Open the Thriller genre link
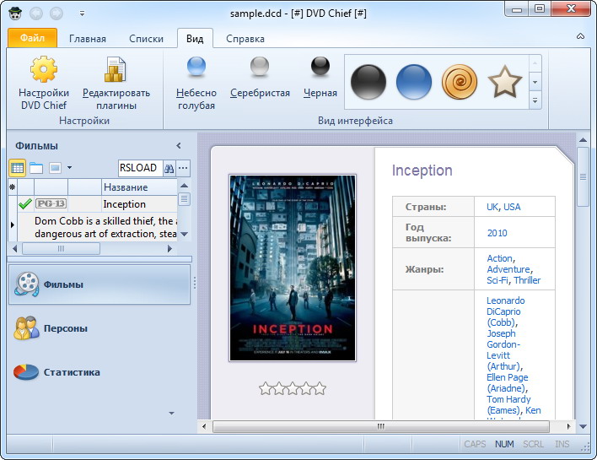This screenshot has width=597, height=460. tap(527, 280)
